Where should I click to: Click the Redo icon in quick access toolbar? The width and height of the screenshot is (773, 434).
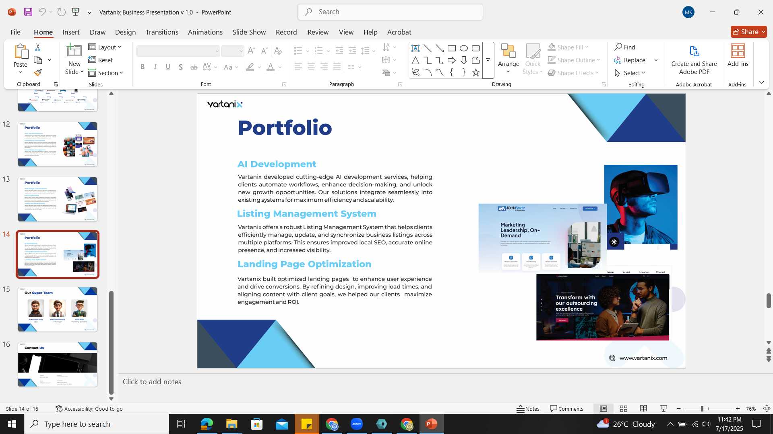tap(61, 12)
